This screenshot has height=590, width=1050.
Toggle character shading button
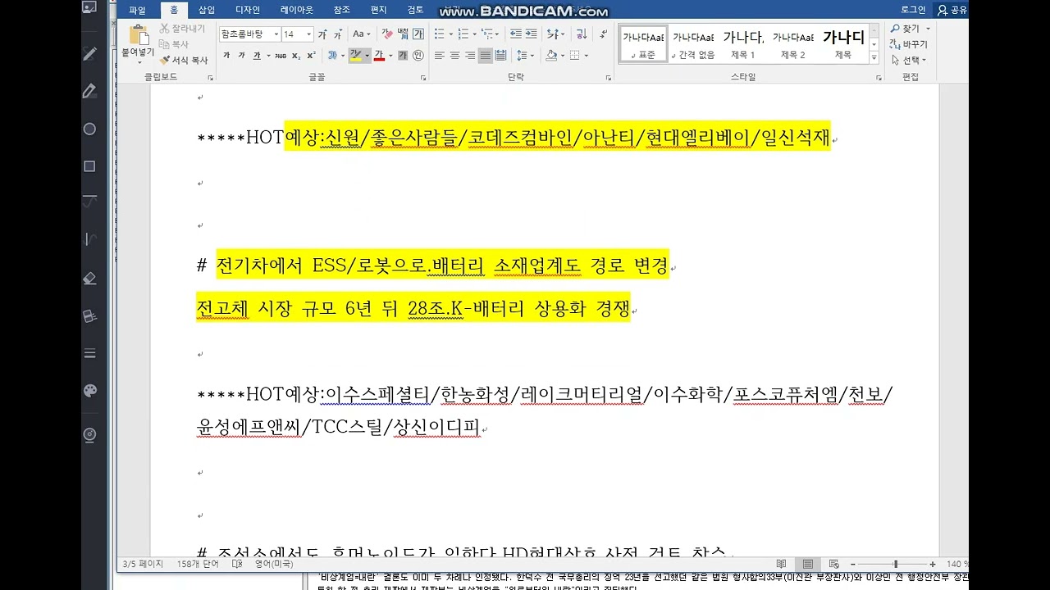pos(403,56)
